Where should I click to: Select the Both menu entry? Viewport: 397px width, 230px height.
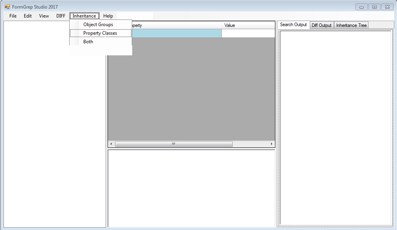coord(101,42)
